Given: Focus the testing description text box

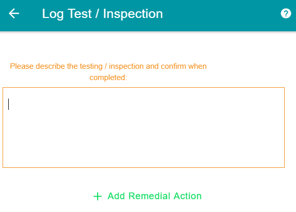Looking at the screenshot, I should click(x=143, y=127).
